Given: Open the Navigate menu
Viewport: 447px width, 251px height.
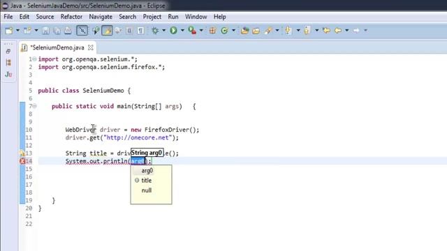Looking at the screenshot, I should [101, 17].
